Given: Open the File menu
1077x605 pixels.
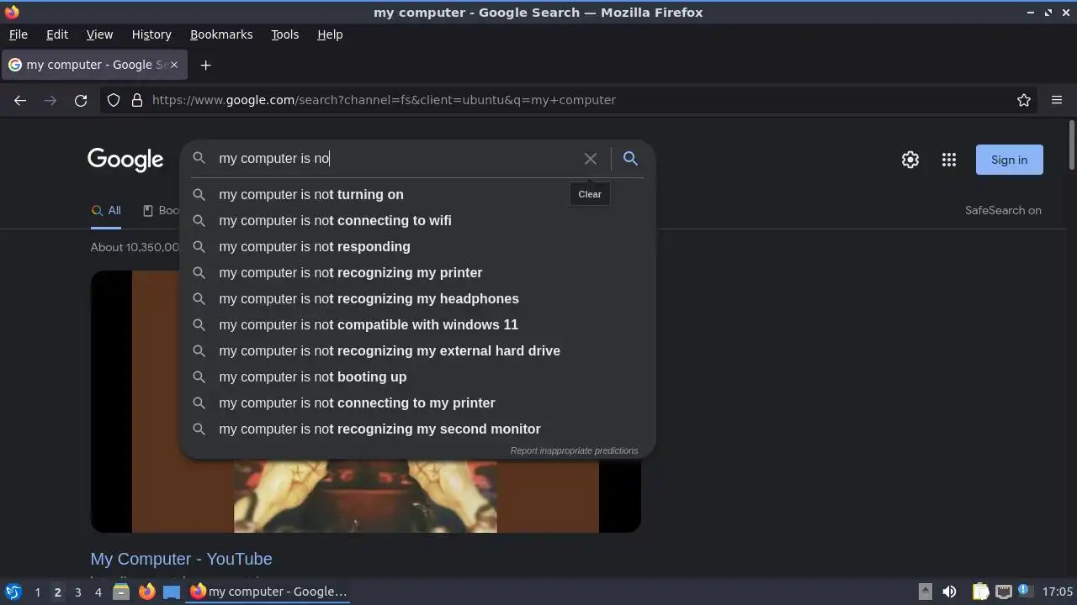Looking at the screenshot, I should pyautogui.click(x=18, y=34).
